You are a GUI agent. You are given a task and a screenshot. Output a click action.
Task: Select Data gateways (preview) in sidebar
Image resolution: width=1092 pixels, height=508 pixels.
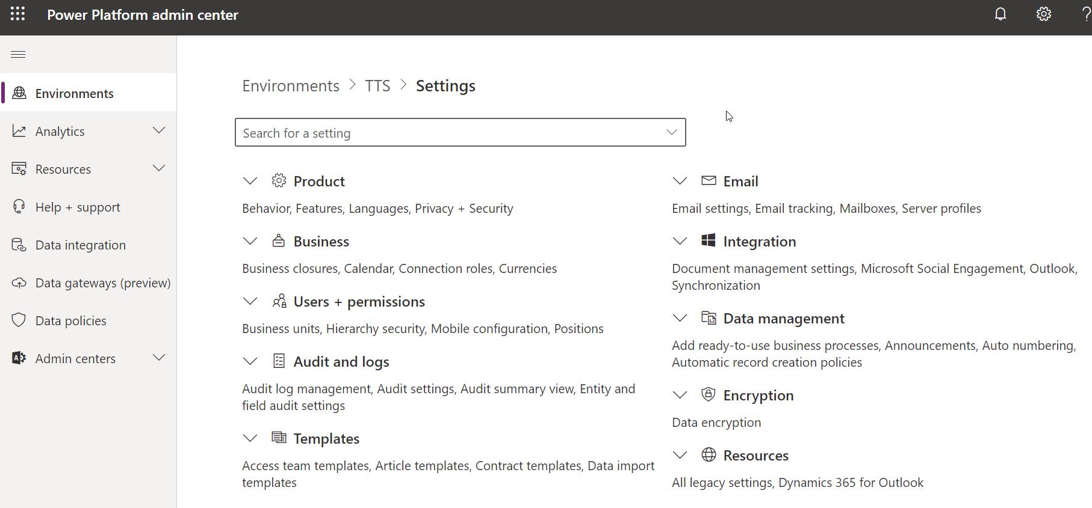click(88, 283)
